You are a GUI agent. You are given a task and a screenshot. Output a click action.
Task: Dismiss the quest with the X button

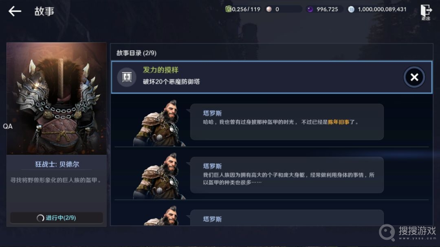[x=414, y=77]
